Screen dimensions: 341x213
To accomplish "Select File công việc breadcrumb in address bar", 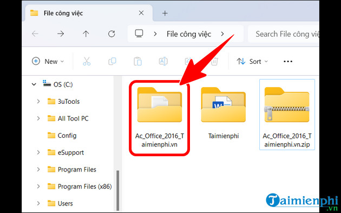I will click(189, 34).
